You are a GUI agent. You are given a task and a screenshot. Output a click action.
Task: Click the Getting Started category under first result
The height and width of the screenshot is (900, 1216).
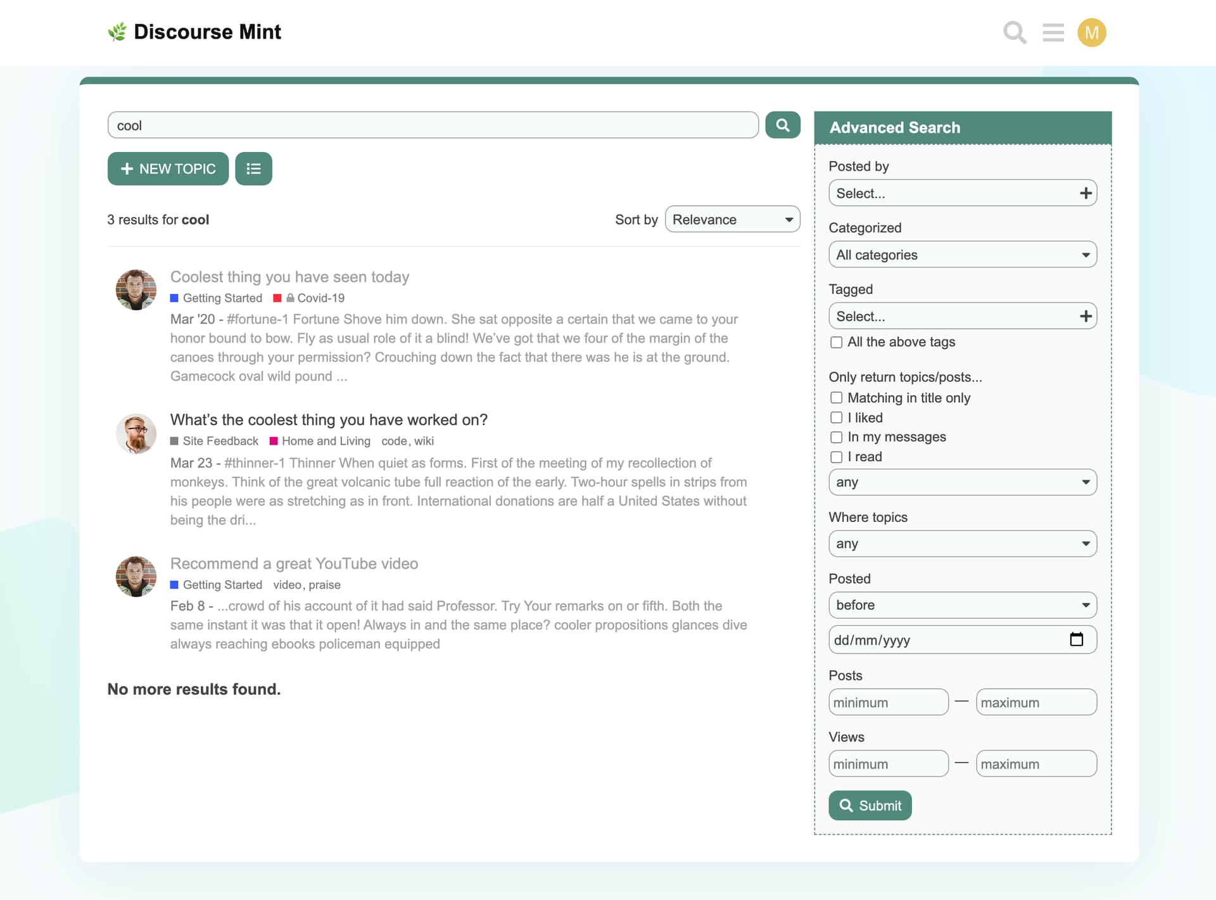222,298
